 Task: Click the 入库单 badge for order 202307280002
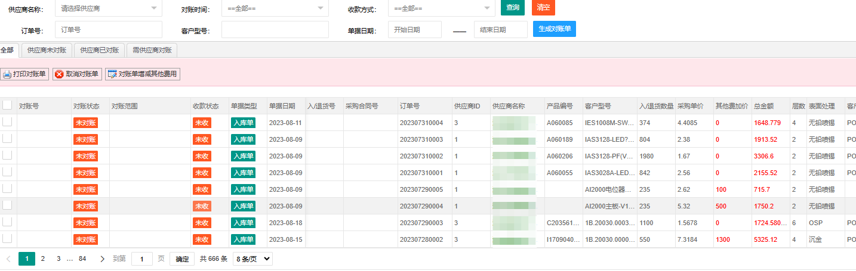pyautogui.click(x=243, y=239)
